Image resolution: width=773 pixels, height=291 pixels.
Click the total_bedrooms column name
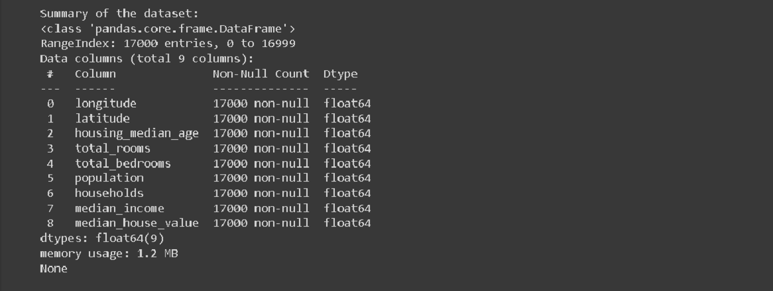click(123, 164)
